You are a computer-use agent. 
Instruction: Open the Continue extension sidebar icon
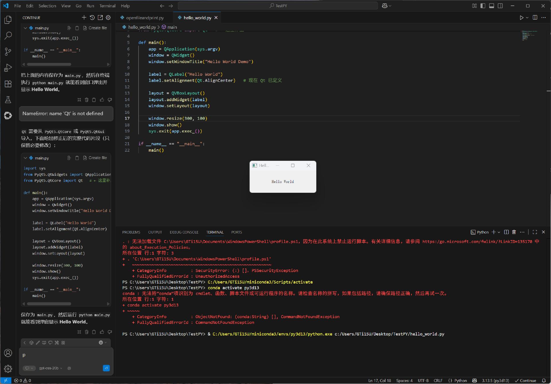tap(8, 115)
